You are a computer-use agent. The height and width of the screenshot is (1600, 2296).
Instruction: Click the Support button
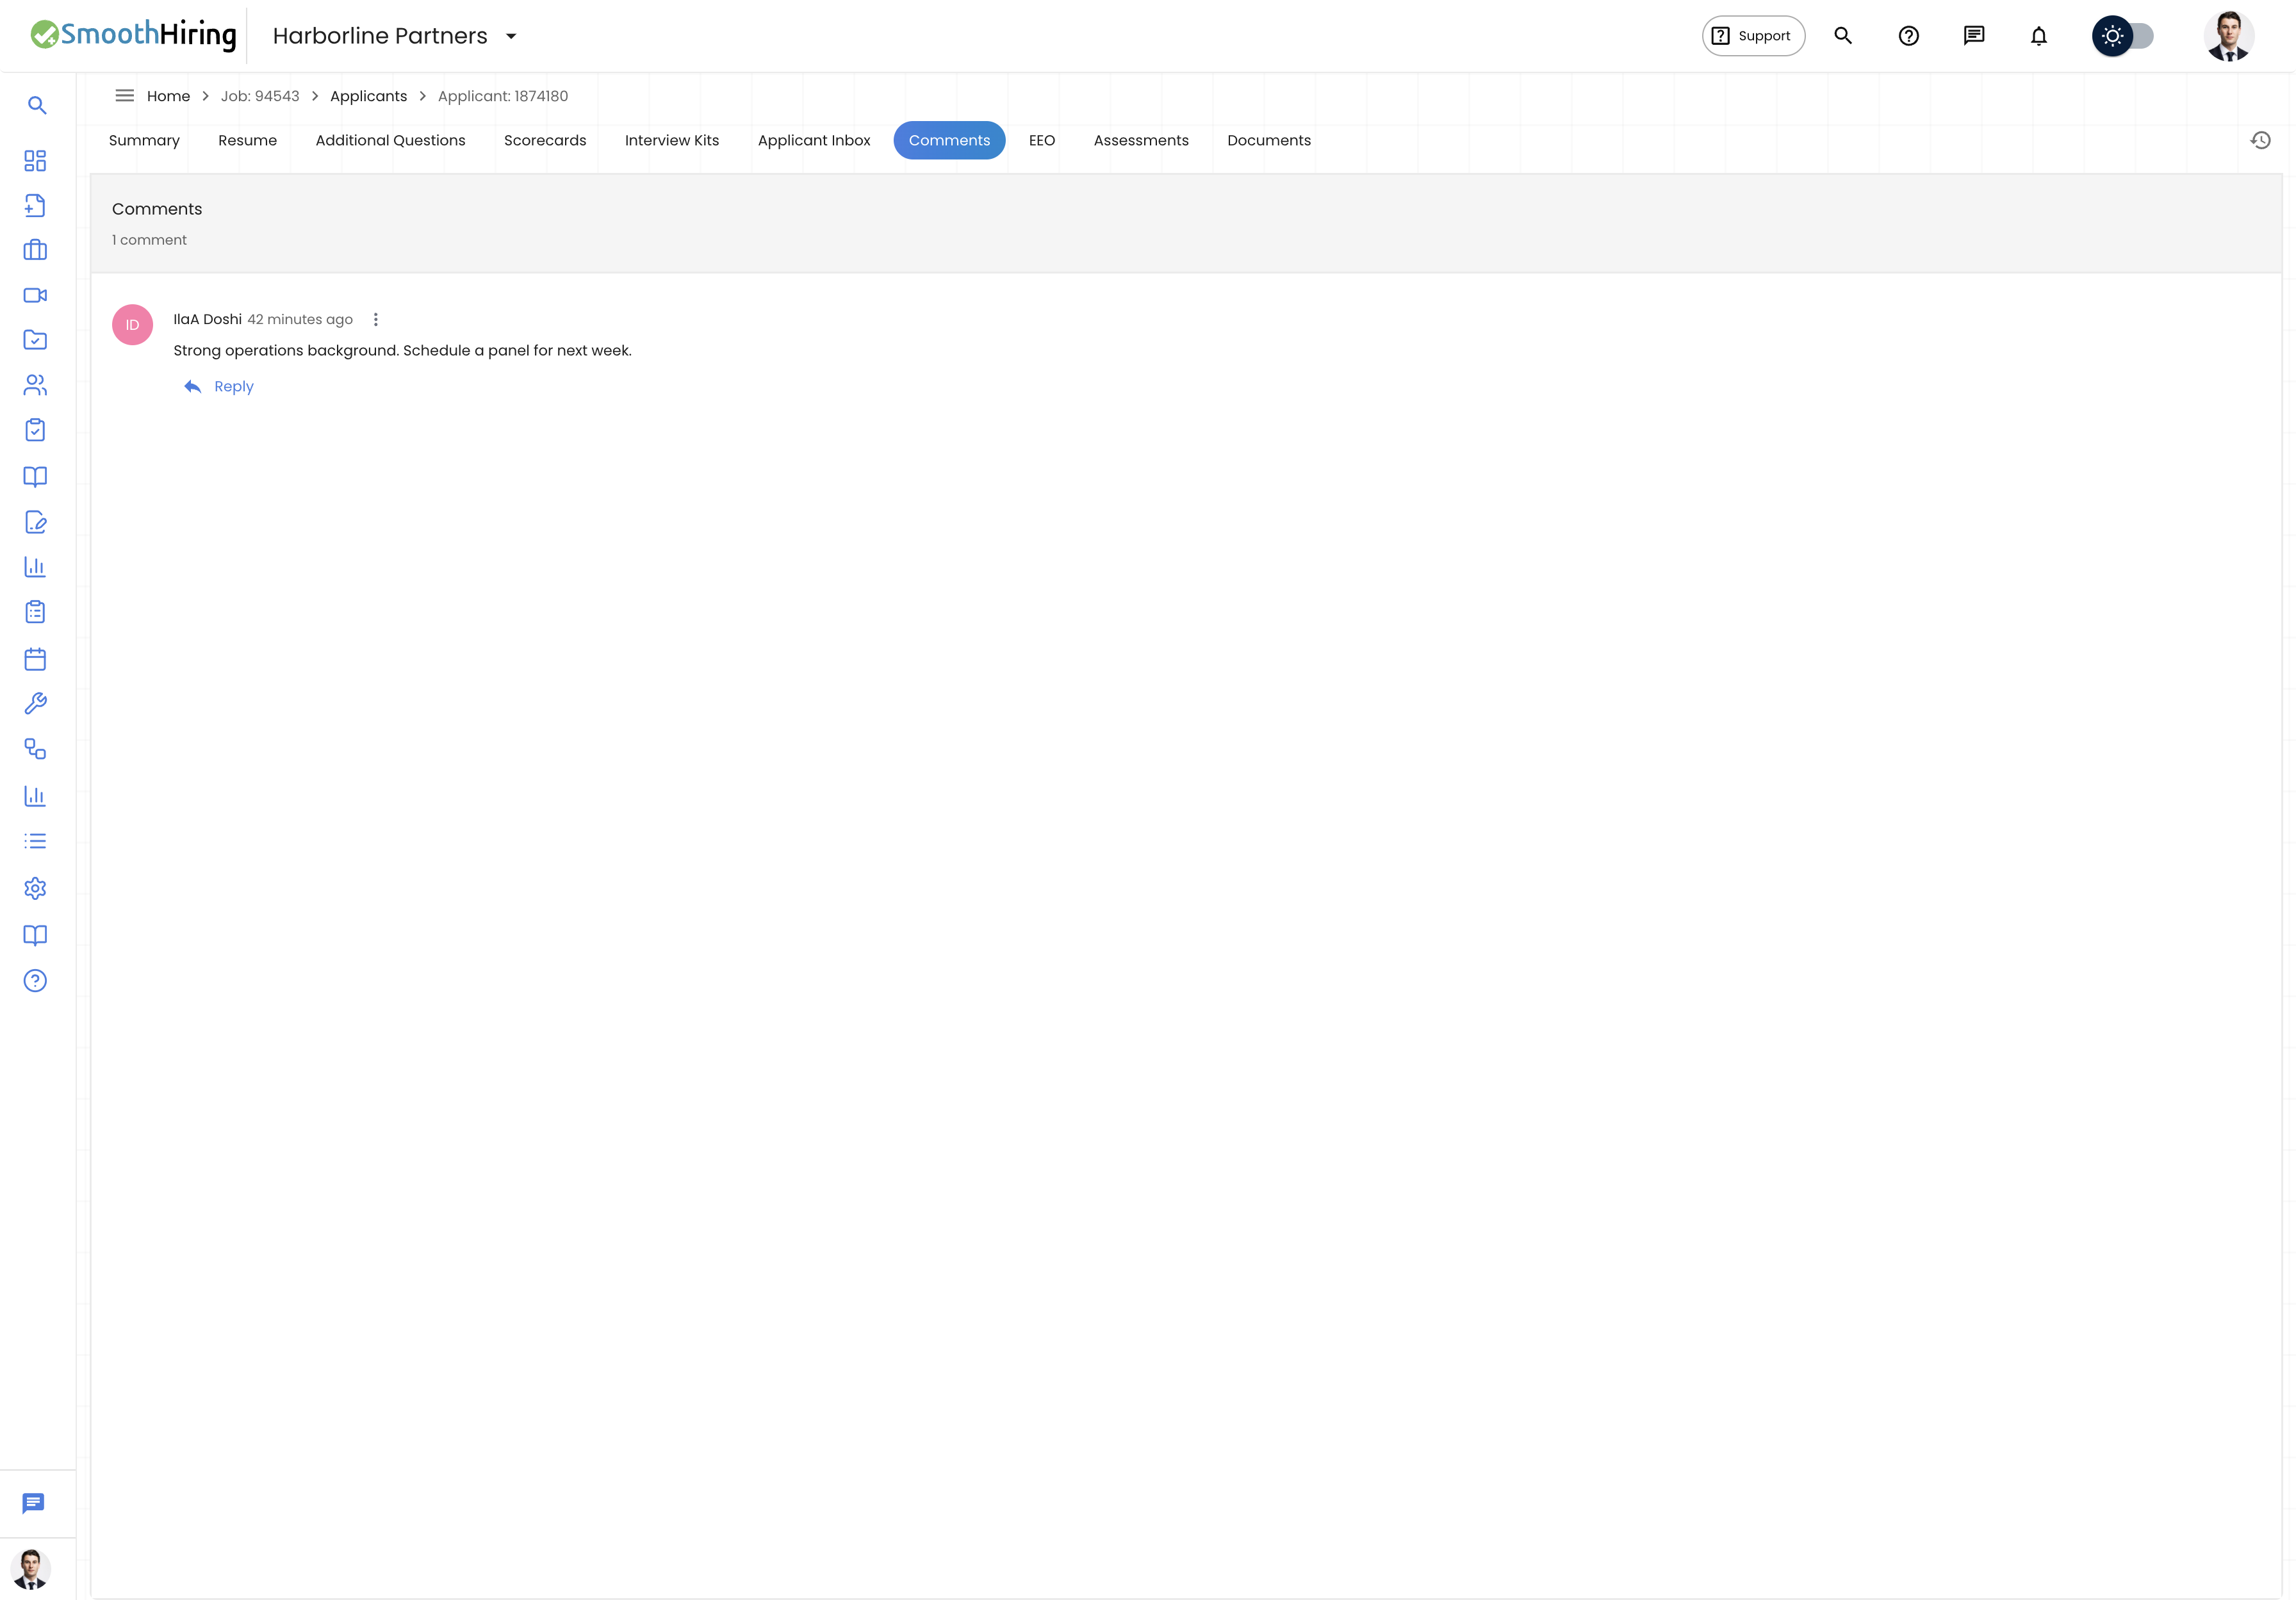click(1753, 36)
